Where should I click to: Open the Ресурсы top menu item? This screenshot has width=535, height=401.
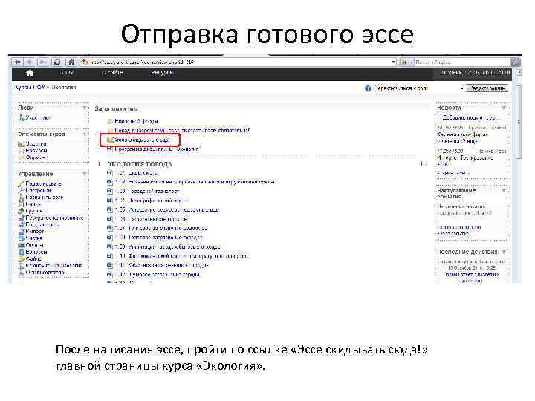[162, 73]
